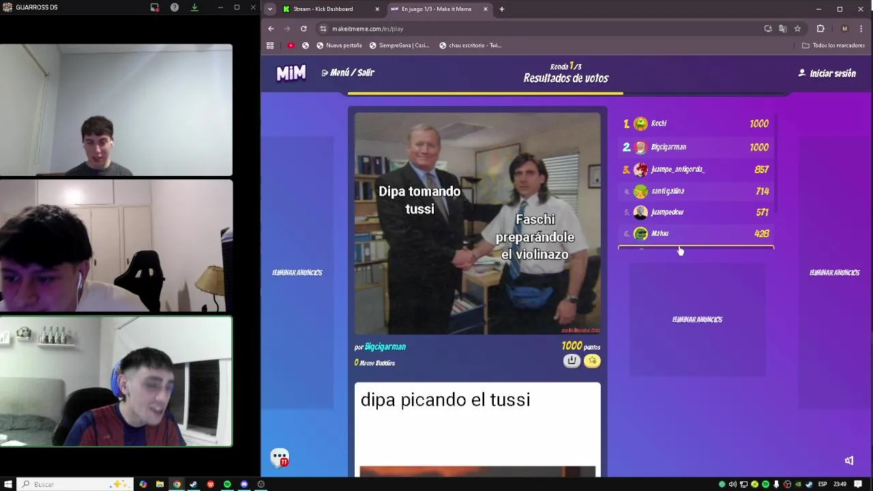This screenshot has width=873, height=491.
Task: Select santigalina row in leaderboard
Action: point(696,191)
